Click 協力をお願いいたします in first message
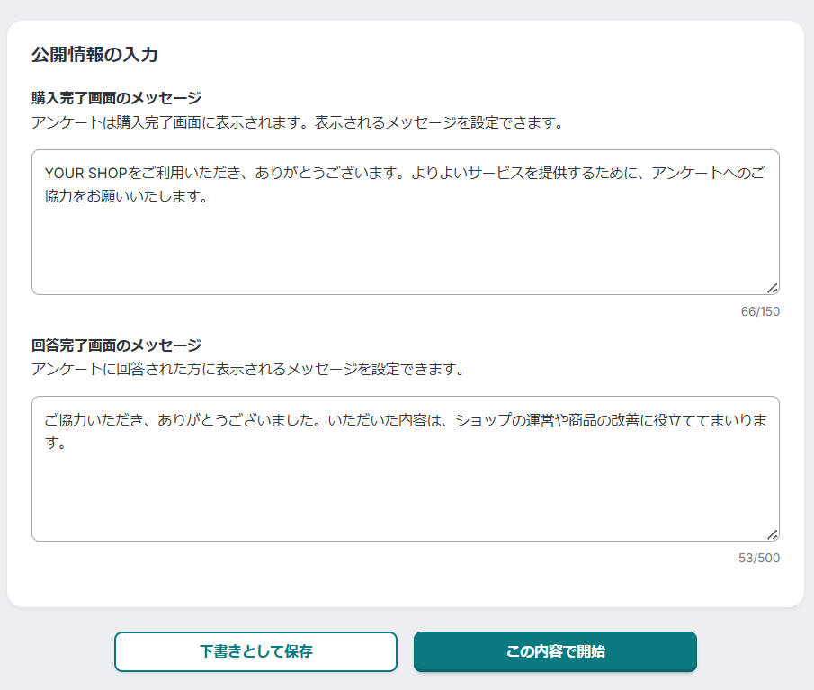814x690 pixels. 126,196
